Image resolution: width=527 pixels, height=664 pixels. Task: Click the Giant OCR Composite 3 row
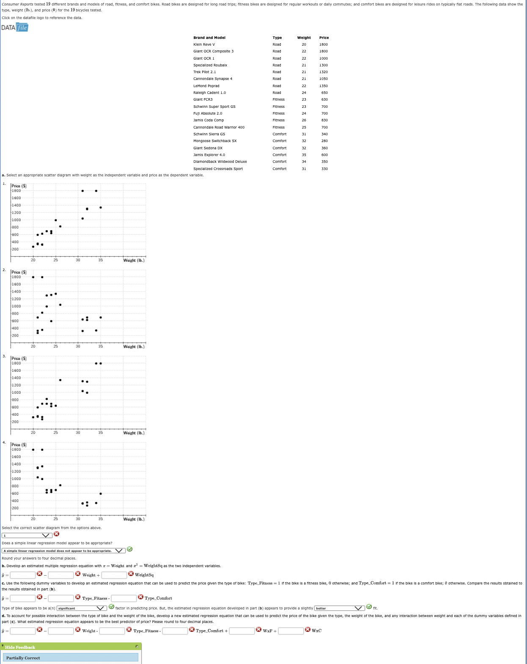click(x=261, y=51)
